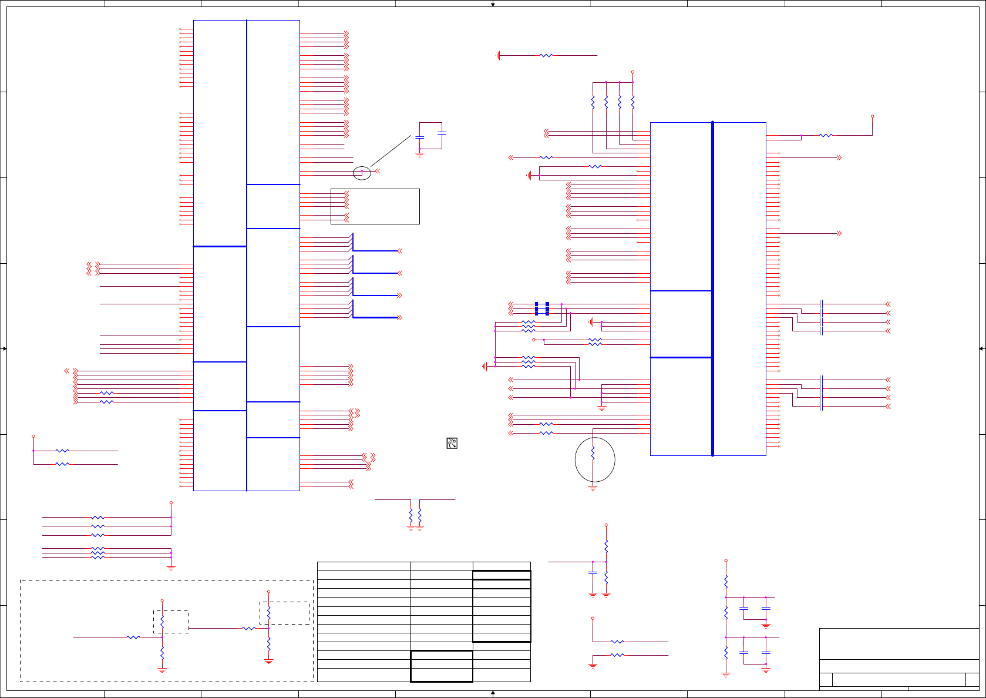Screen dimensions: 986x698
Task: Select the lone capacitor beside the two-resistor divider
Action: pyautogui.click(x=593, y=572)
